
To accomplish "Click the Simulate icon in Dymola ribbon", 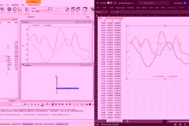I will click(x=9, y=9).
